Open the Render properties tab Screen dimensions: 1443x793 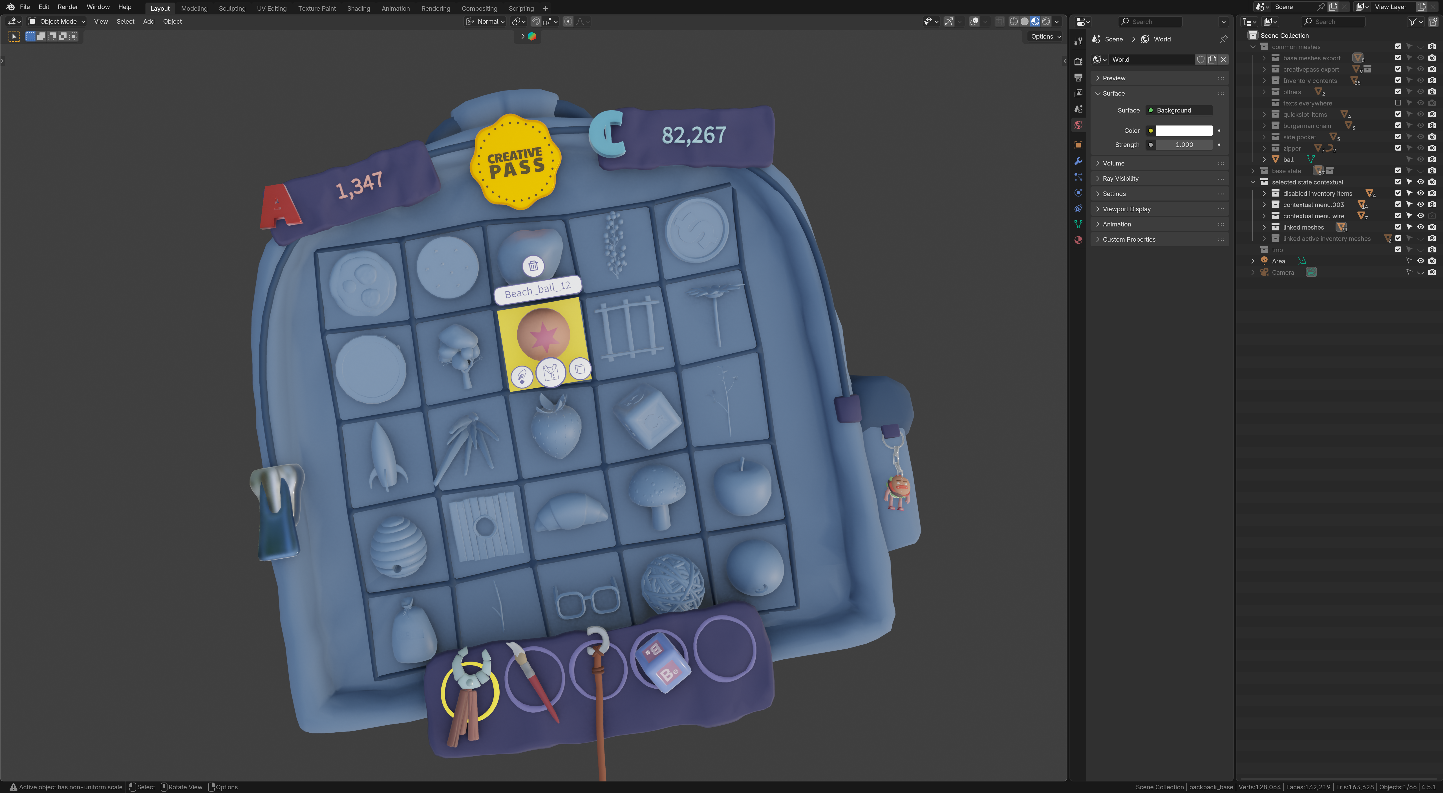1078,62
